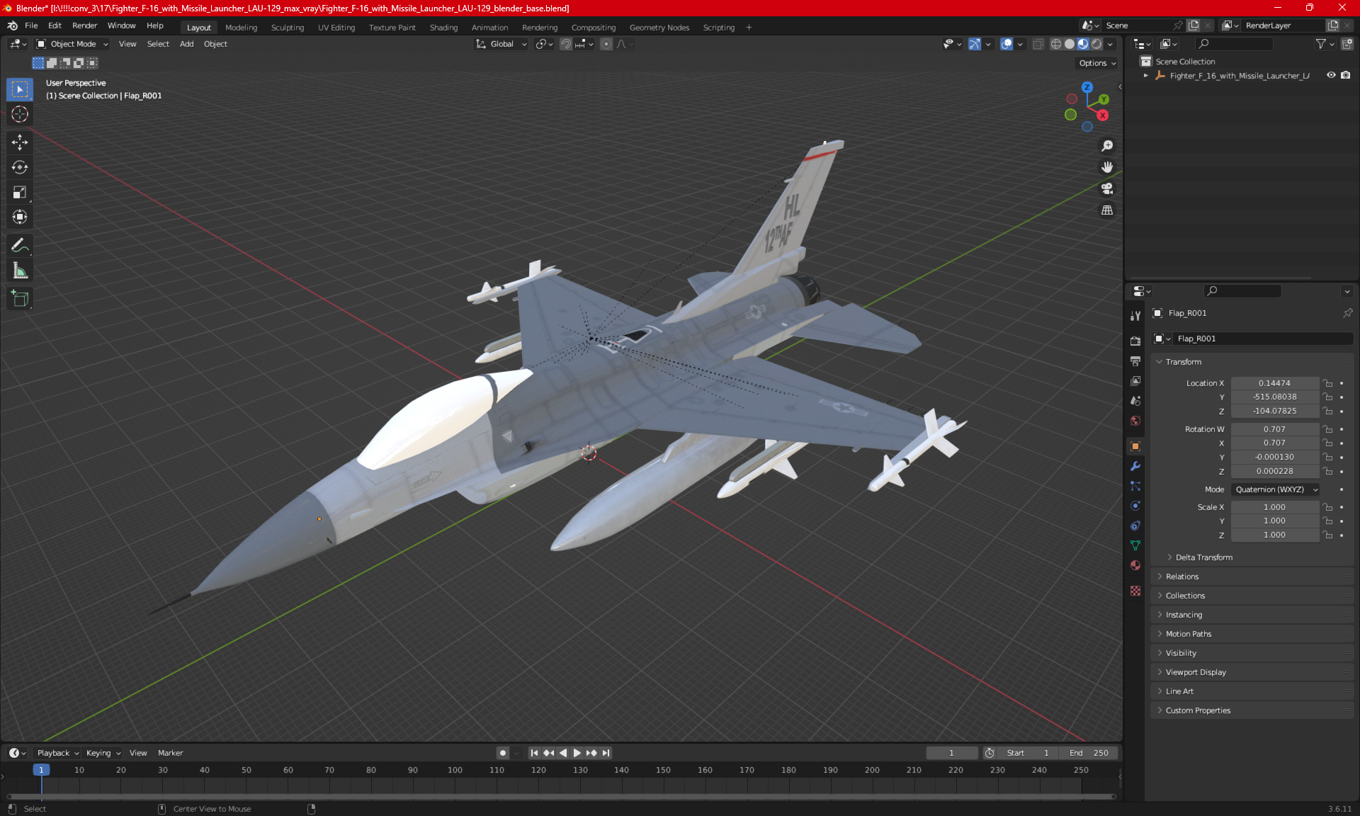Open the Render menu
The width and height of the screenshot is (1360, 816).
pos(84,25)
